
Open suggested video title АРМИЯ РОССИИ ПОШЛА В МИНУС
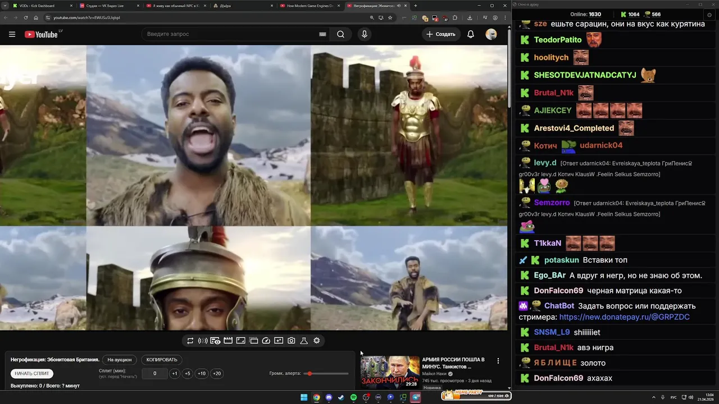click(x=453, y=363)
